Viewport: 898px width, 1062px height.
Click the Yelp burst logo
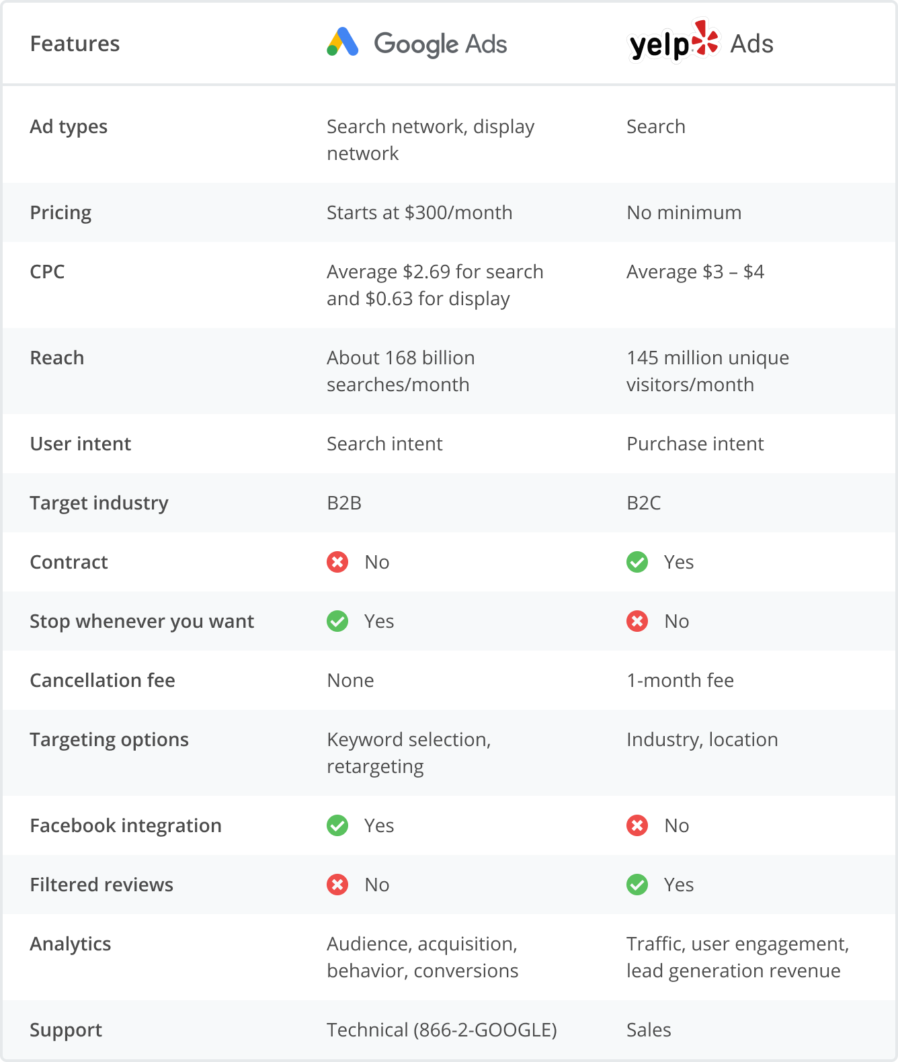coord(705,38)
